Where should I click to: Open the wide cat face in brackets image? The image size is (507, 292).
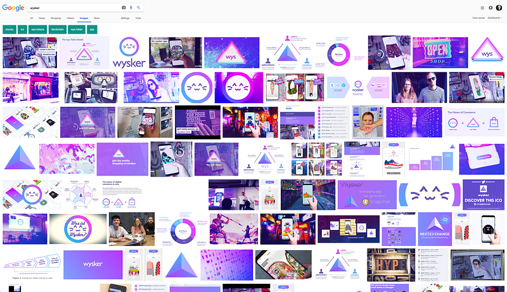tap(430, 195)
